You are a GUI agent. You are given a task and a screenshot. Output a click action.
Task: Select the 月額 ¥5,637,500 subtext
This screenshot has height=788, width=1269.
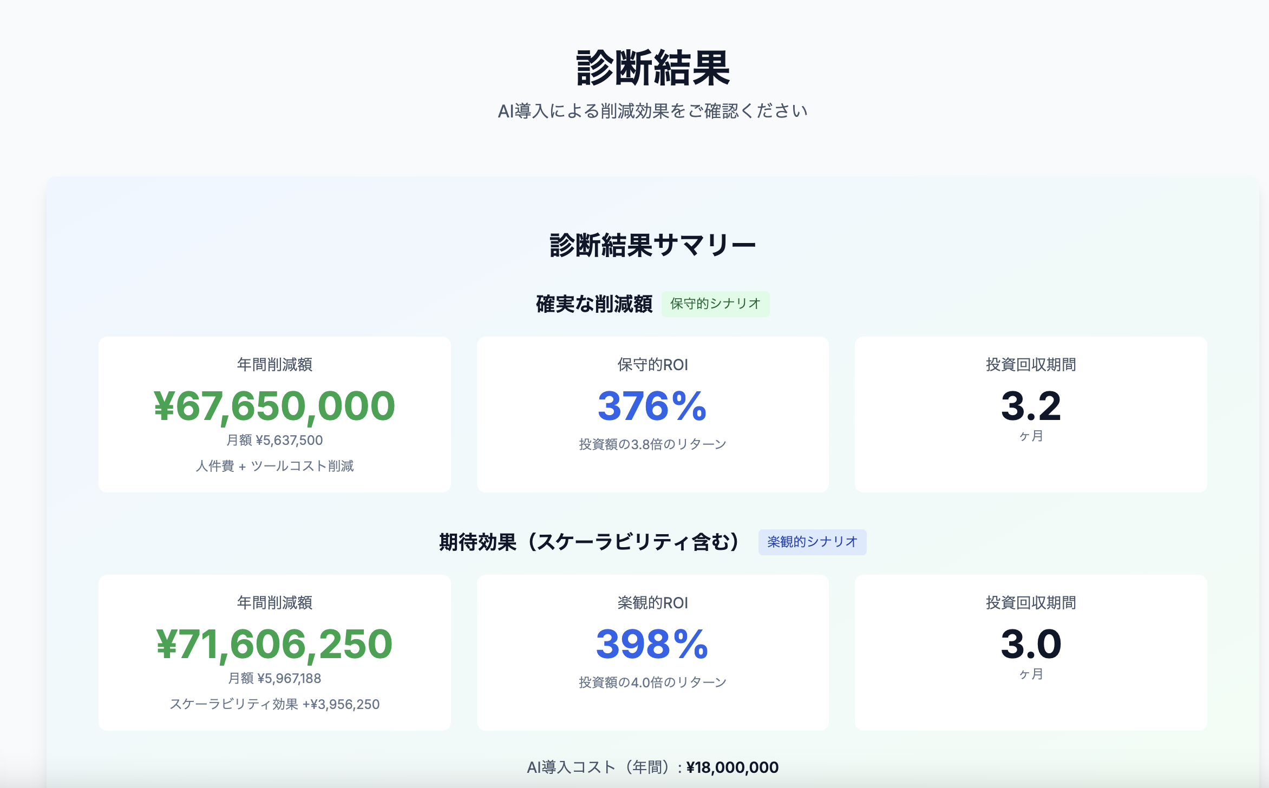(274, 441)
